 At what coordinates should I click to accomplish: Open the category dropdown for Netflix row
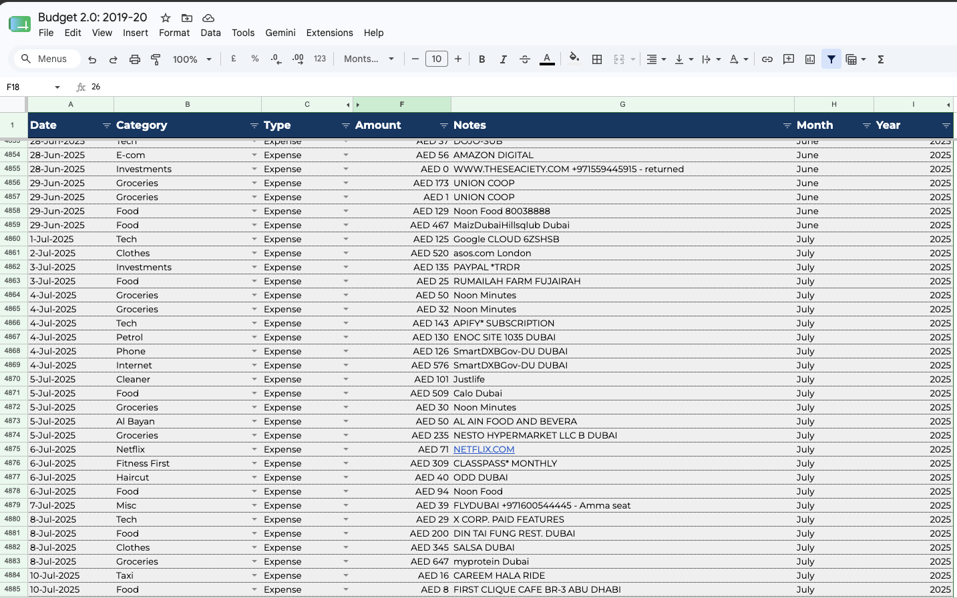point(254,449)
